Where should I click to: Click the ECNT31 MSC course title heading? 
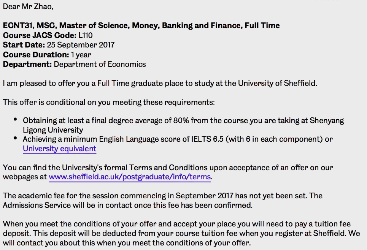141,25
